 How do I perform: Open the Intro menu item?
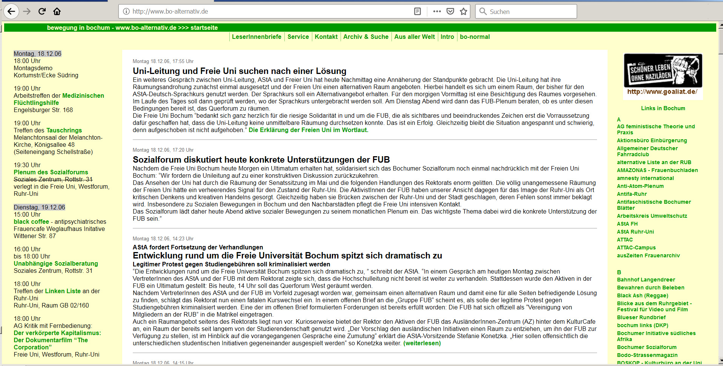click(x=447, y=37)
